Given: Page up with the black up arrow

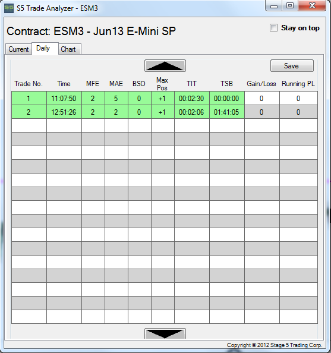Looking at the screenshot, I should click(165, 66).
